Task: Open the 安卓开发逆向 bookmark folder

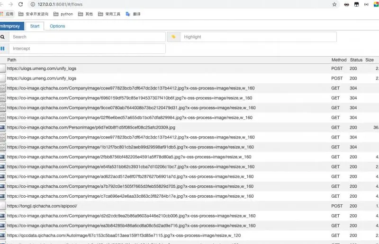Action: (33, 14)
